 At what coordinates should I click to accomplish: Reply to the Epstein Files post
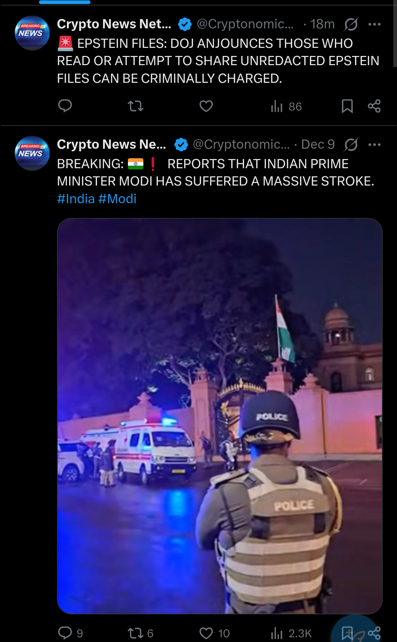coord(65,106)
